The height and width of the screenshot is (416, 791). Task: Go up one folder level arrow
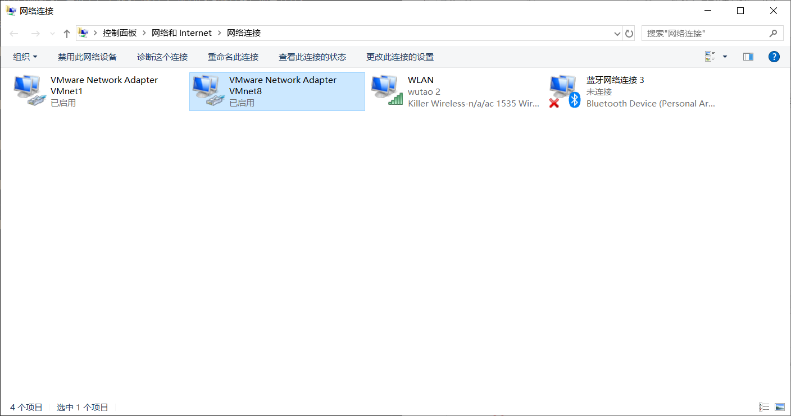pyautogui.click(x=67, y=34)
